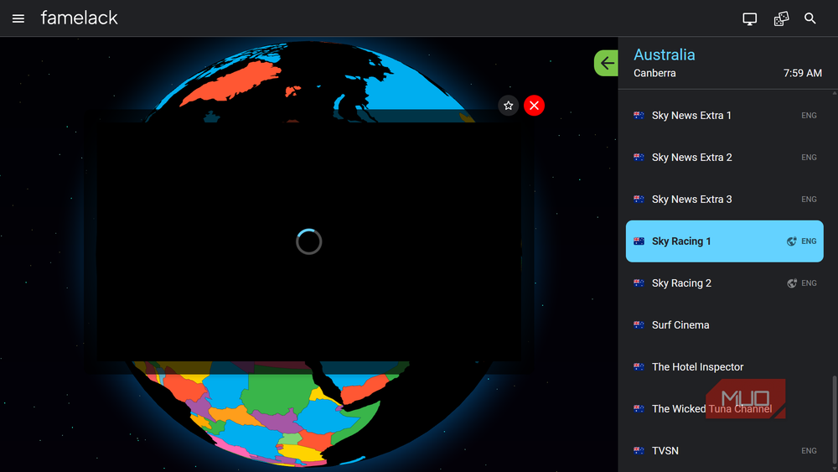Click the famelack logo title

[79, 18]
